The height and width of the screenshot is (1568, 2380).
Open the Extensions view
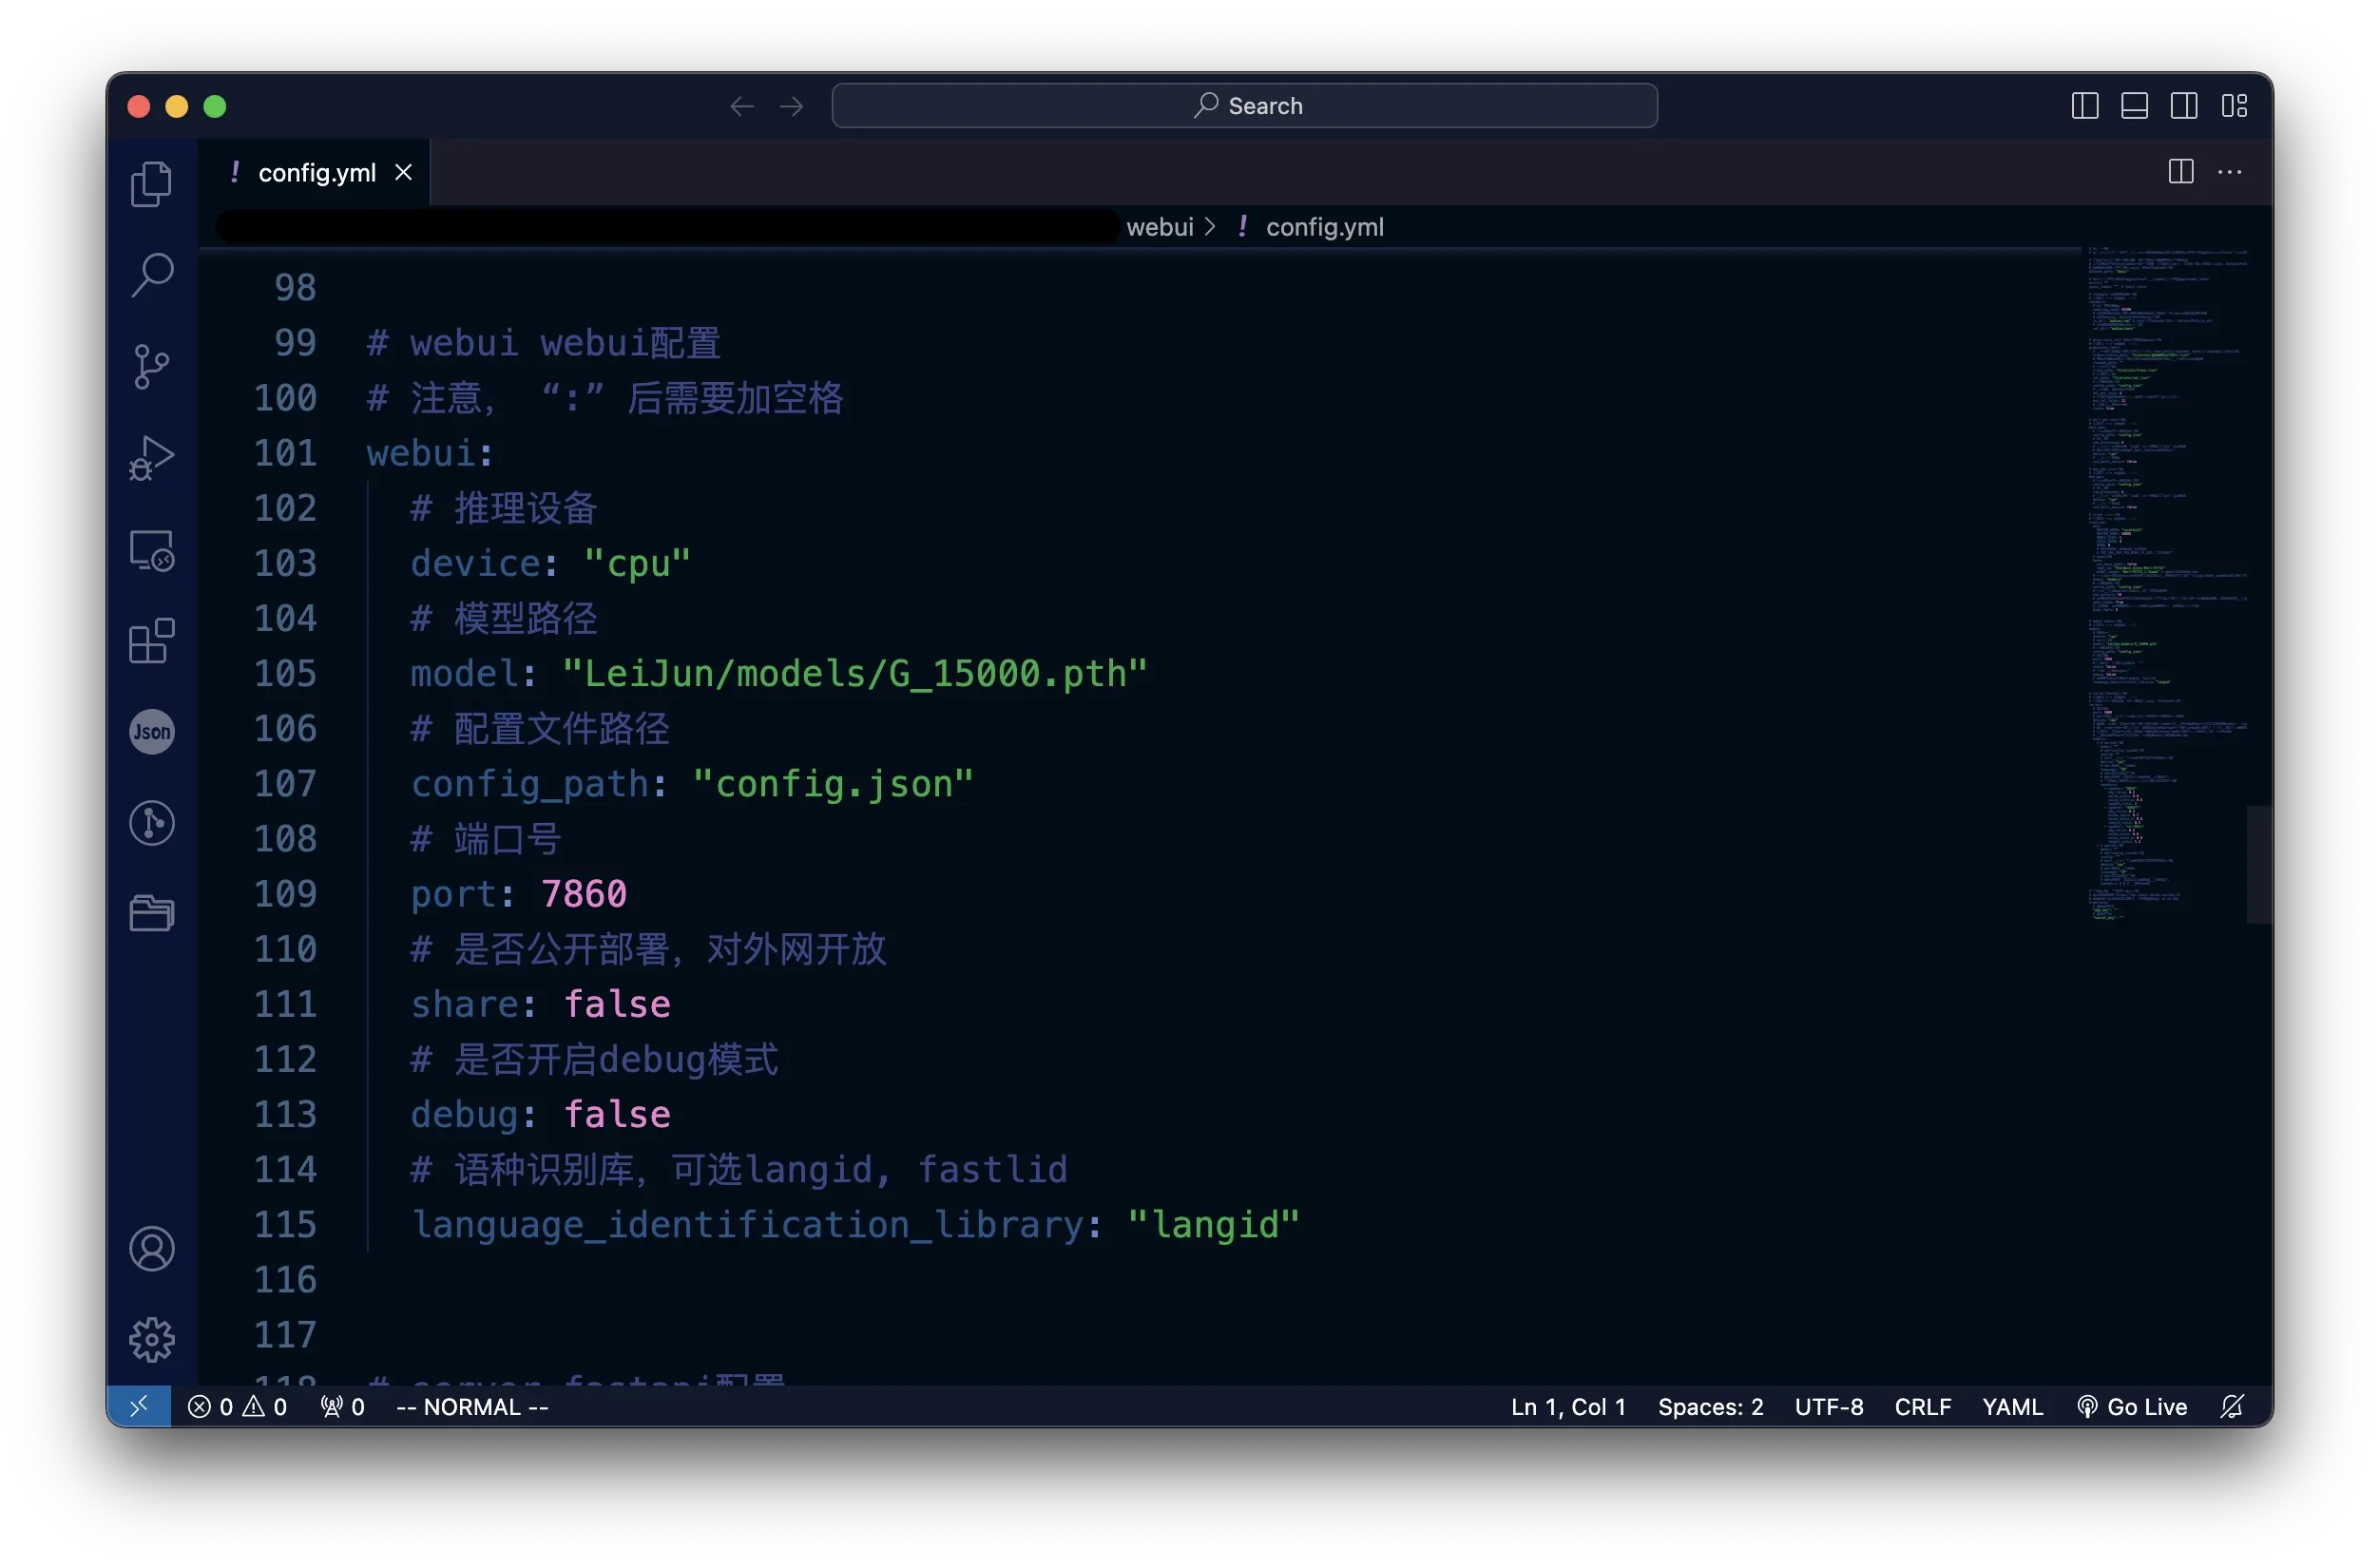coord(152,641)
